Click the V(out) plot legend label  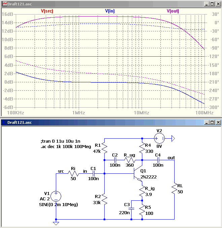(173, 11)
